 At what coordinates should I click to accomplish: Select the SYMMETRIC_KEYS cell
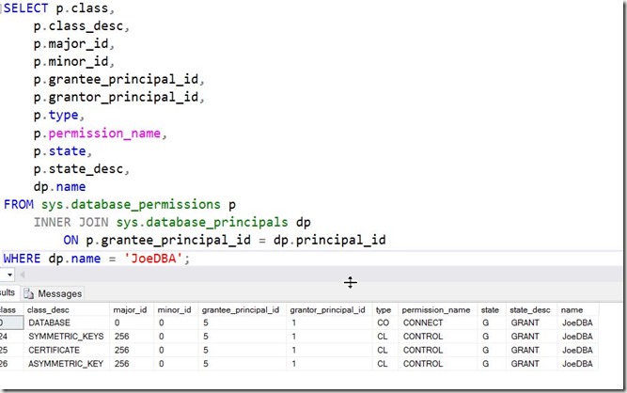(66, 337)
